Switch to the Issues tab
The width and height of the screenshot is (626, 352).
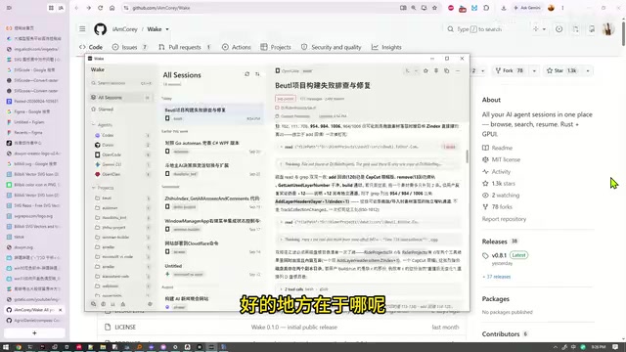(x=129, y=47)
